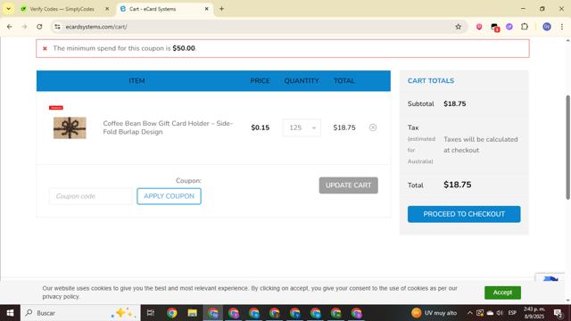The image size is (571, 321).
Task: Open File Explorer from the taskbar
Action: tap(193, 313)
